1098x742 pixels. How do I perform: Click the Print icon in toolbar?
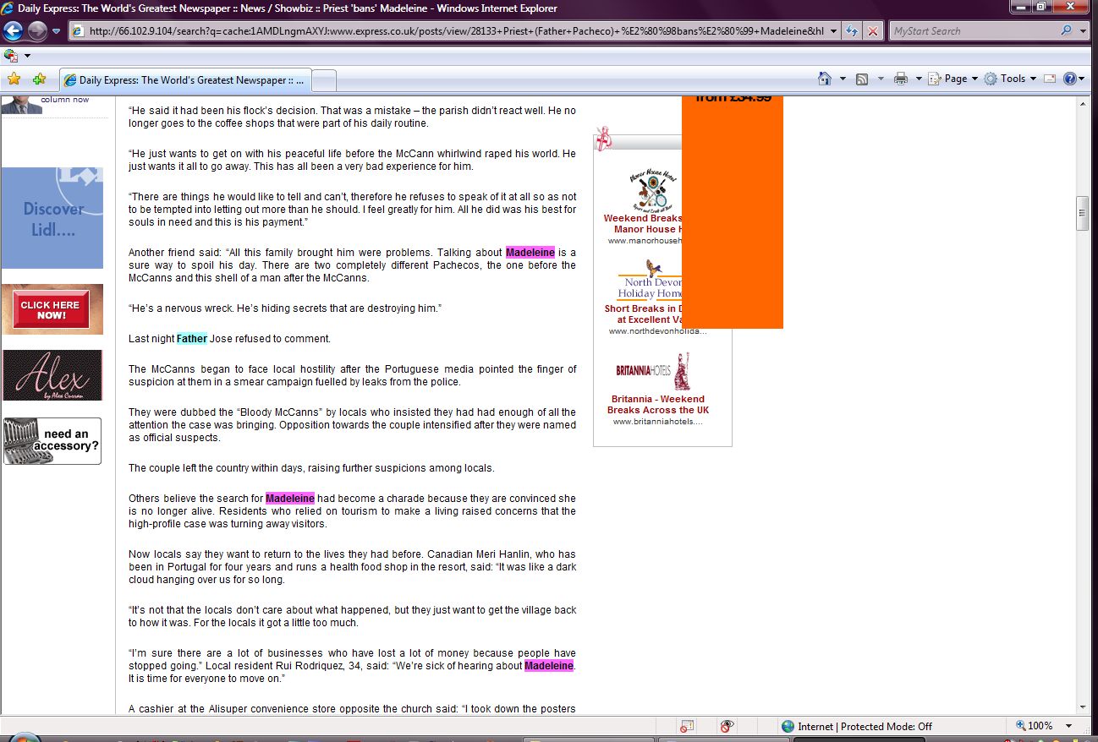pyautogui.click(x=901, y=79)
